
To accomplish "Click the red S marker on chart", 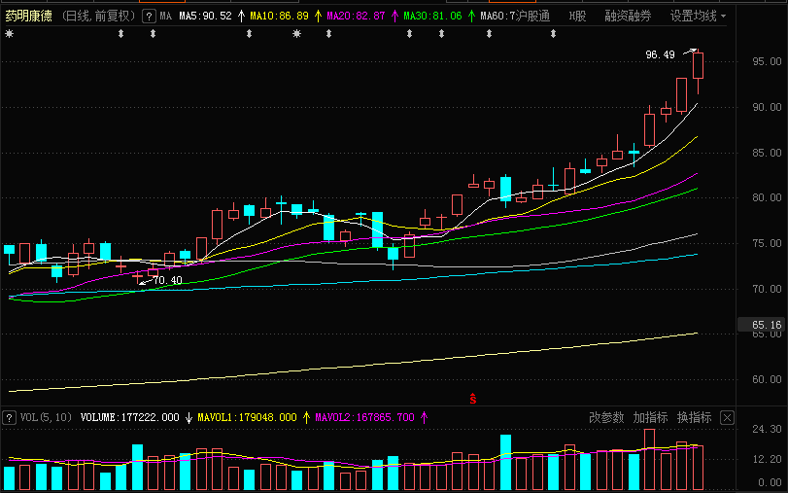I will point(473,399).
